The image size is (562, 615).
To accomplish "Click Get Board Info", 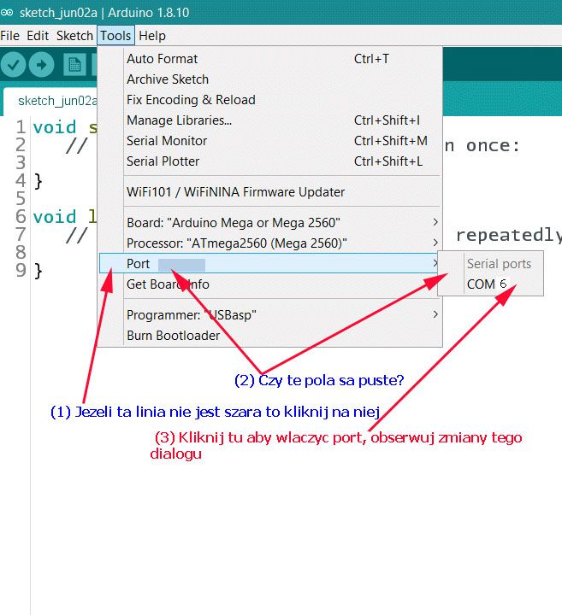I will [x=269, y=284].
